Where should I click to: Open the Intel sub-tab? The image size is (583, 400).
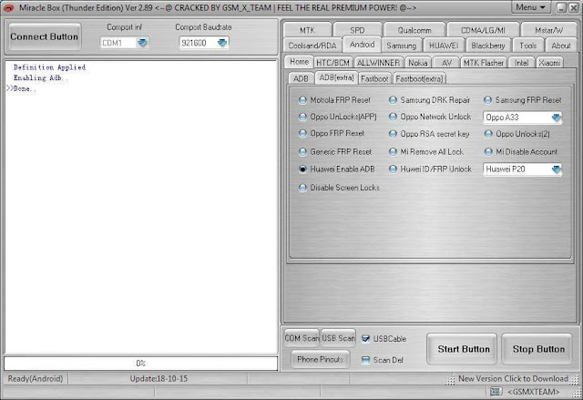tap(521, 63)
